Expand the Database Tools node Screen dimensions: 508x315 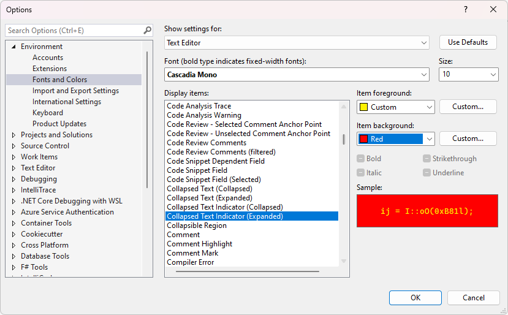(13, 256)
